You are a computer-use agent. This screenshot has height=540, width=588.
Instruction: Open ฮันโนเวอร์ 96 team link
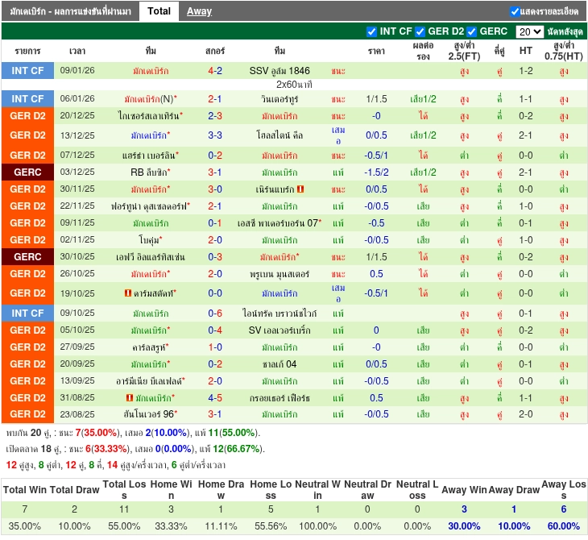click(x=151, y=414)
